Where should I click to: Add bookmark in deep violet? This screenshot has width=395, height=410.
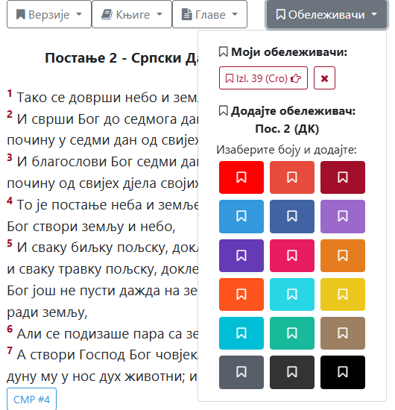pyautogui.click(x=241, y=256)
